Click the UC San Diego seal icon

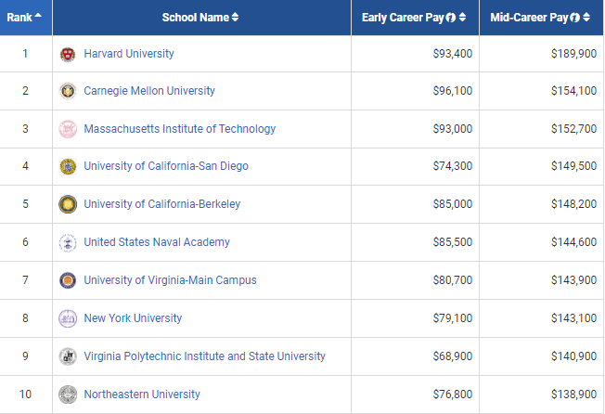pyautogui.click(x=67, y=167)
